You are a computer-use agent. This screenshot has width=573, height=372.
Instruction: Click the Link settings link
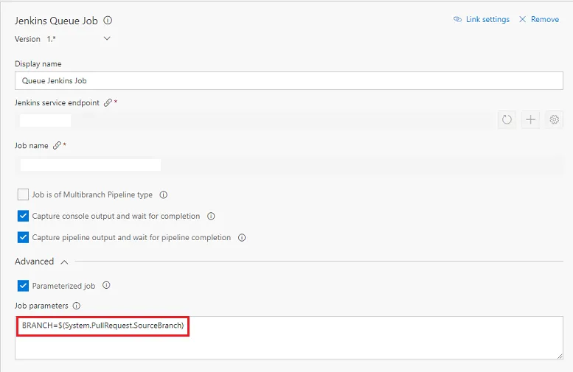click(482, 19)
